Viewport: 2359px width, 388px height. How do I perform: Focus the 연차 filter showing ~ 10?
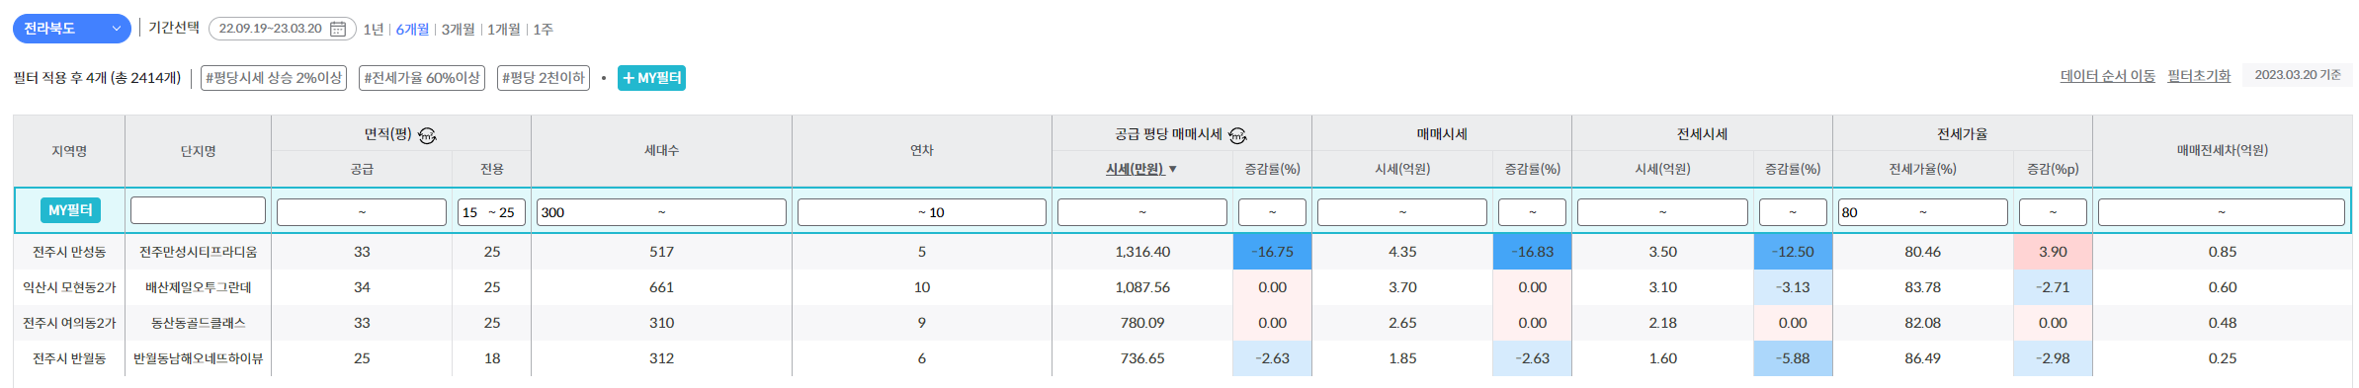922,212
